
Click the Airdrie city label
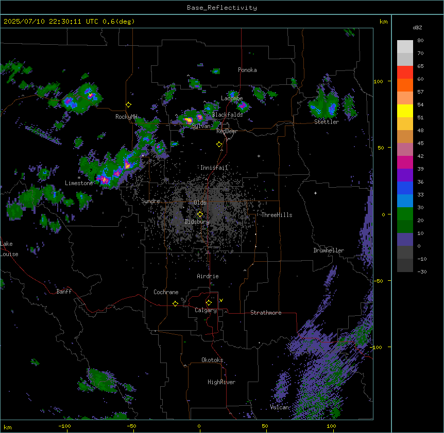(x=208, y=276)
